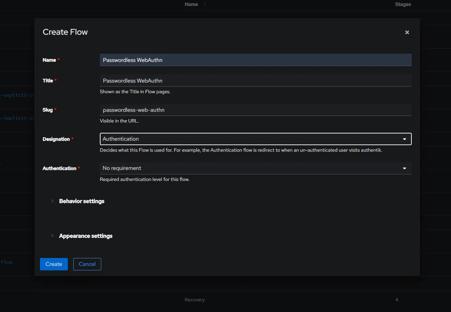
Task: Click the caret arrow in Designation field
Action: click(x=405, y=139)
